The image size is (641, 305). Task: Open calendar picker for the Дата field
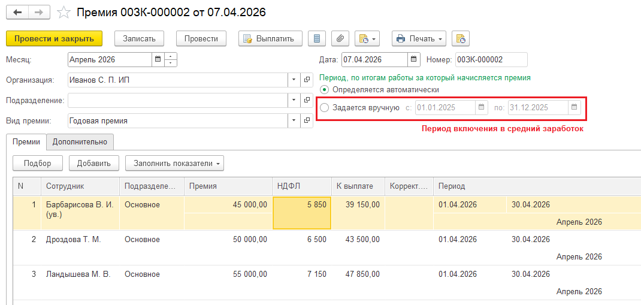tap(414, 59)
